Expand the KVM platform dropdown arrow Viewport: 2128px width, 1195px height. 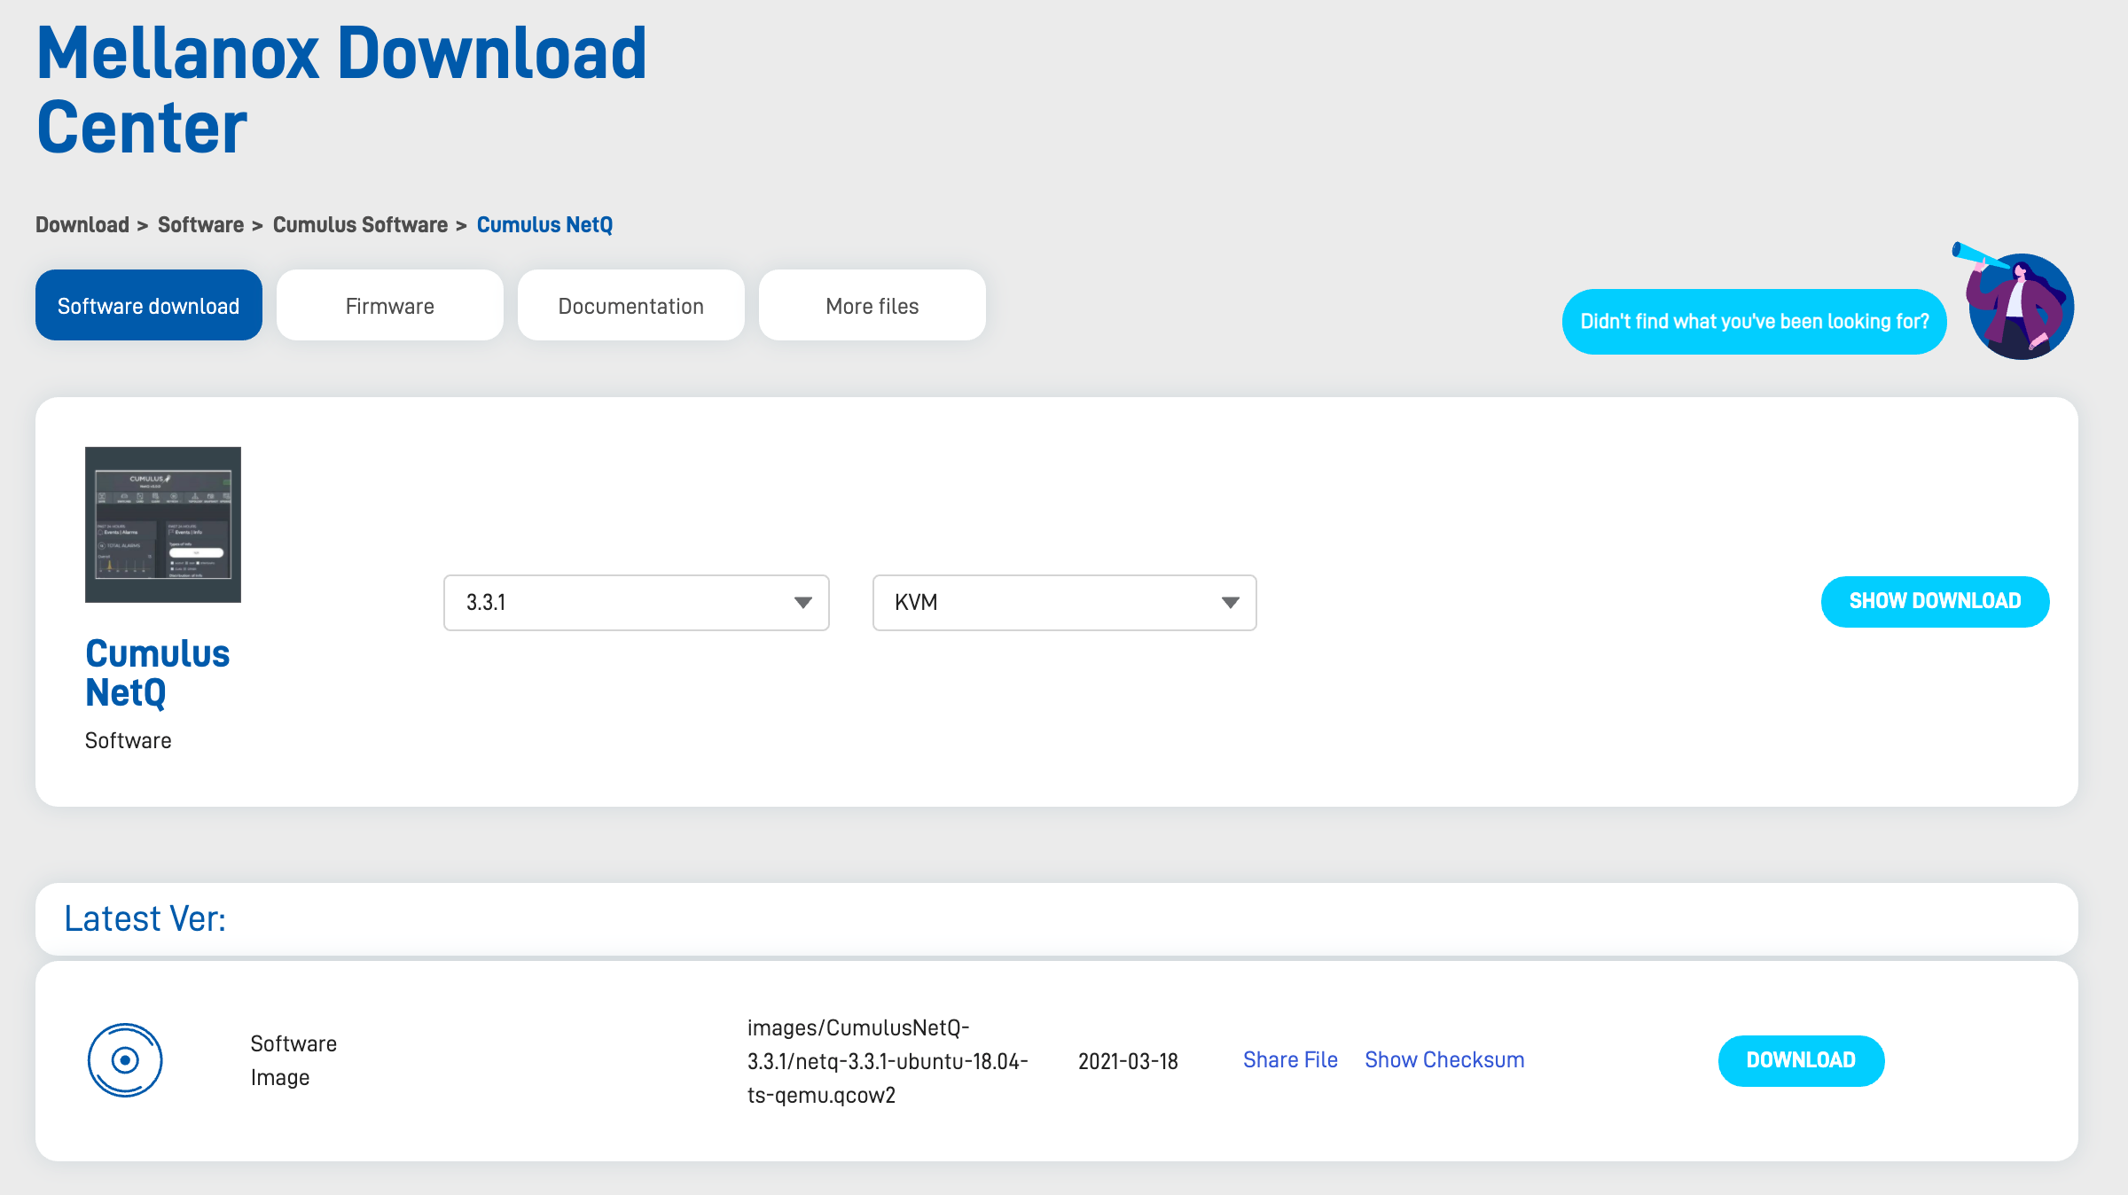pos(1230,603)
